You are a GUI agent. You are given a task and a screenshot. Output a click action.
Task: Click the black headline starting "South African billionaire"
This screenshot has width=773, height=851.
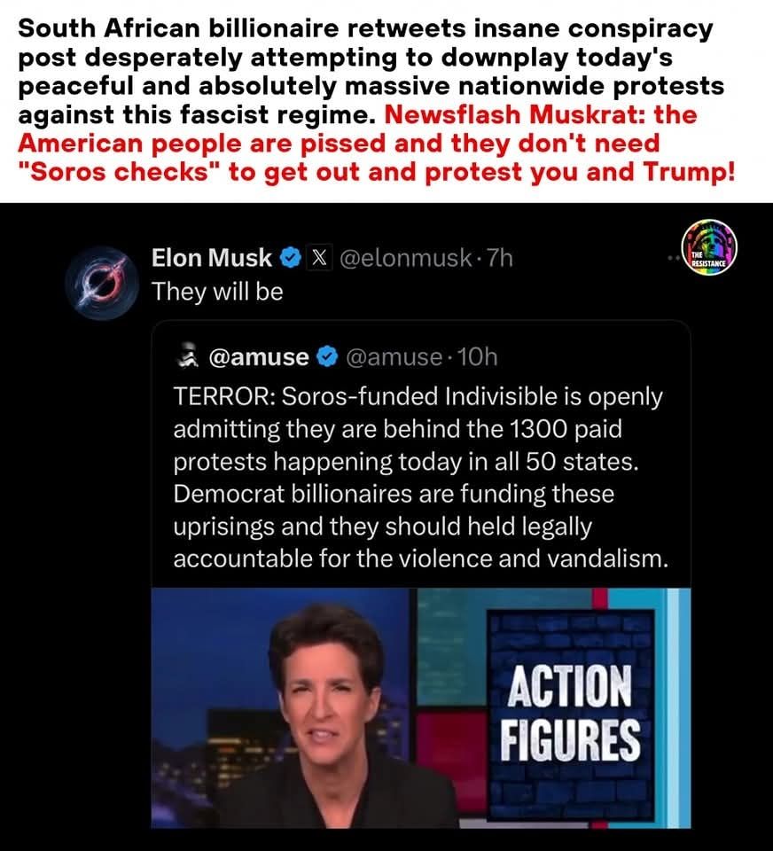[x=371, y=72]
